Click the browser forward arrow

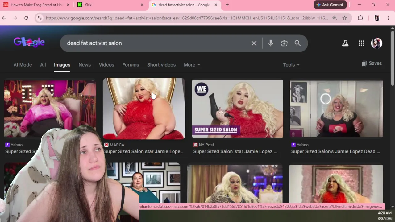coord(15,18)
